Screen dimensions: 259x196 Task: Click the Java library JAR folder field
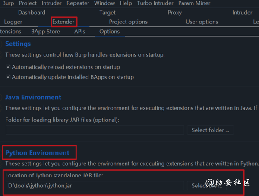pyautogui.click(x=95, y=130)
